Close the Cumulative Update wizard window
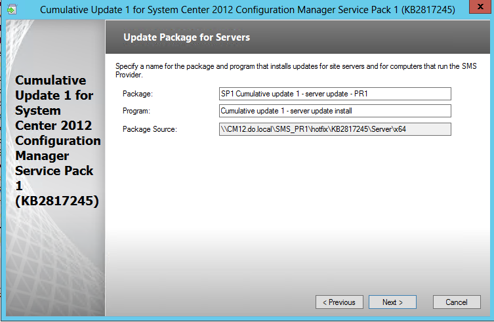Screen dimensions: 494x322 (x=480, y=7)
